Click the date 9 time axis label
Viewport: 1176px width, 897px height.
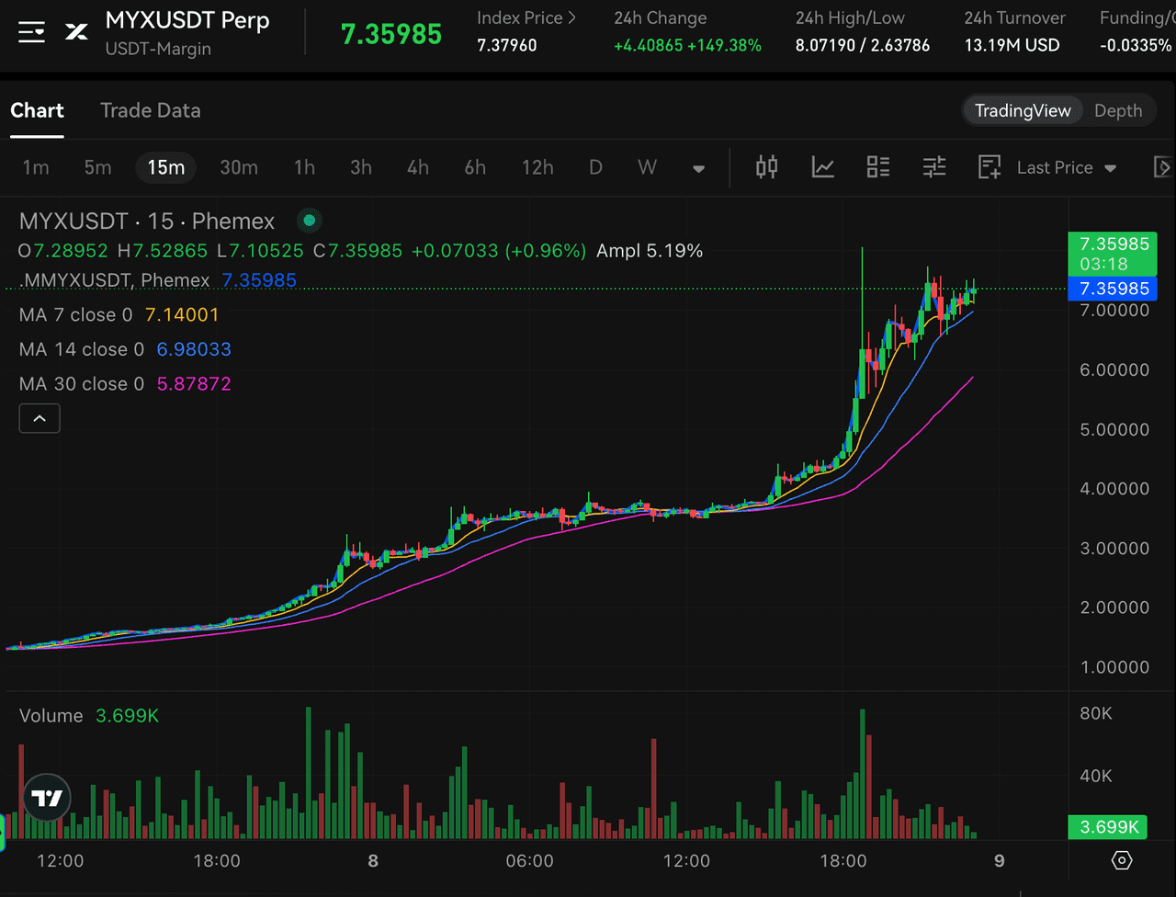pyautogui.click(x=1000, y=861)
